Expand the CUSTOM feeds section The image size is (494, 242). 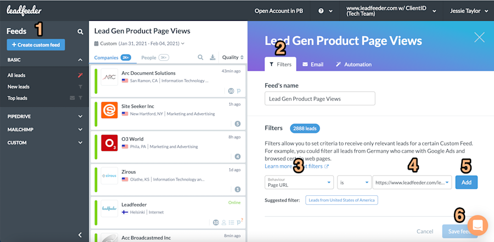pyautogui.click(x=80, y=143)
